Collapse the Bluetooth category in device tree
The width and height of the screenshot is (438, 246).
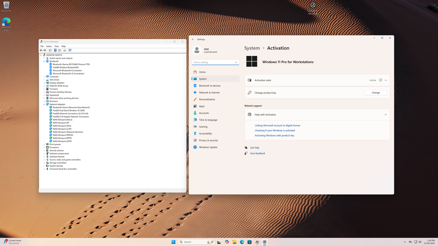pyautogui.click(x=44, y=61)
